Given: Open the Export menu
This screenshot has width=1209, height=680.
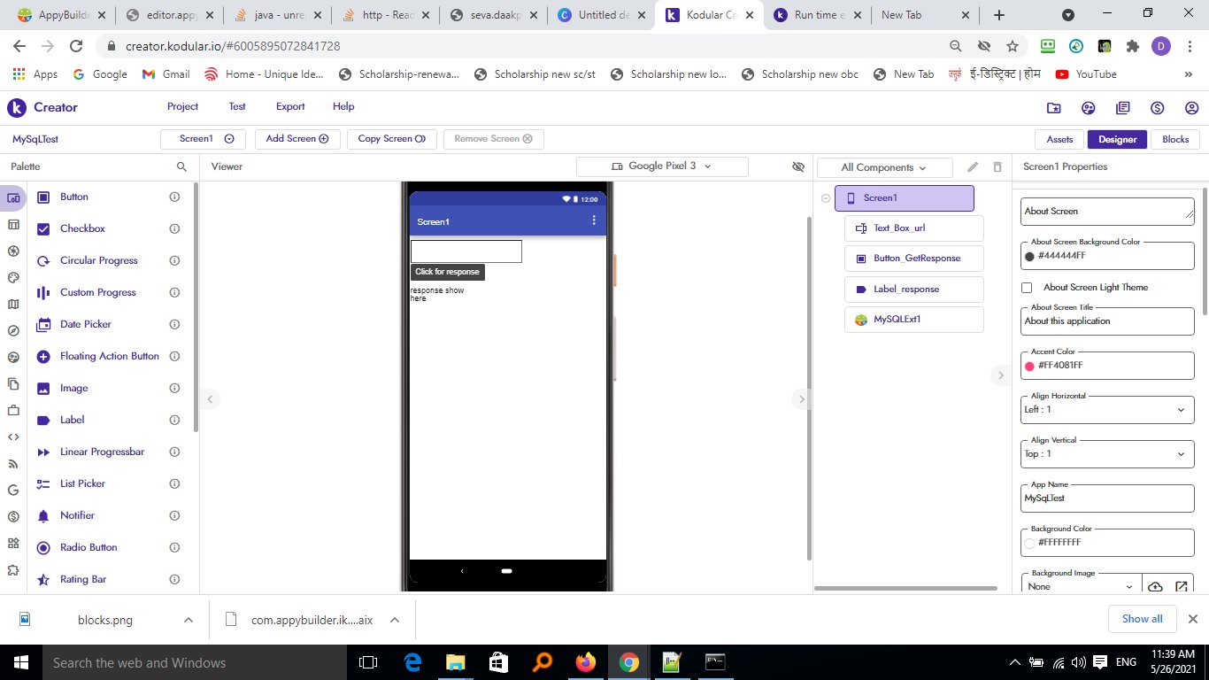Looking at the screenshot, I should click(x=290, y=106).
